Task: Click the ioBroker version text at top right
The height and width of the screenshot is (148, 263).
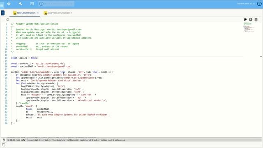Action: pyautogui.click(x=246, y=4)
